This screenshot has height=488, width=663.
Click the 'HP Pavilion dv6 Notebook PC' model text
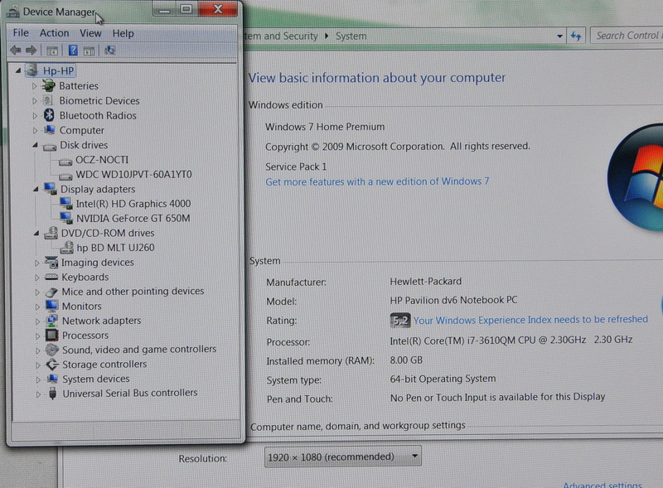click(x=453, y=300)
